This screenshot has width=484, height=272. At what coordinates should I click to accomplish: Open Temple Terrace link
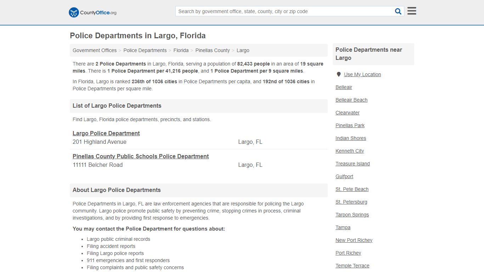[x=353, y=266]
